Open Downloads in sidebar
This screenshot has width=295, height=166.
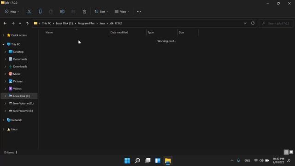pos(20,66)
